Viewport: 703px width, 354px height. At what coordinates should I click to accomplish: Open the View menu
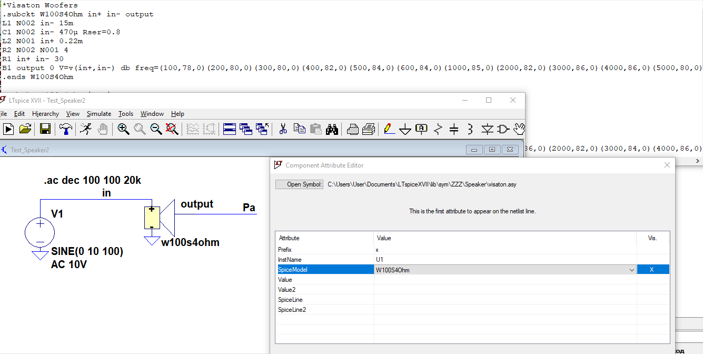pyautogui.click(x=73, y=114)
